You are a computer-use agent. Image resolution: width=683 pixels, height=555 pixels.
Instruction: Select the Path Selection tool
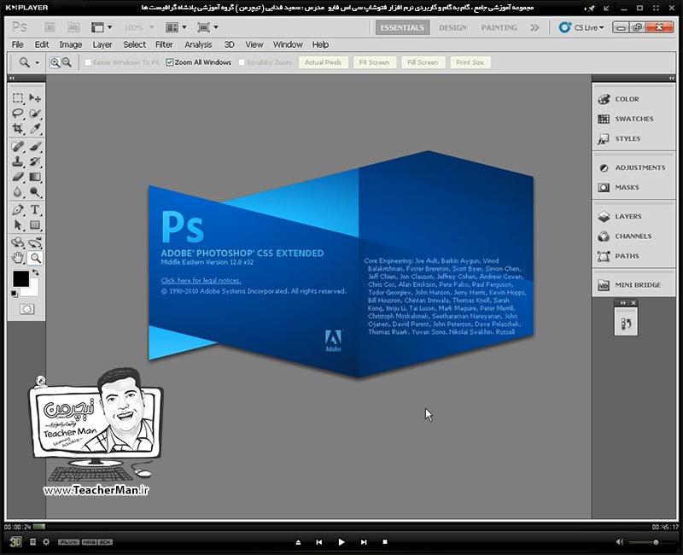pyautogui.click(x=18, y=225)
